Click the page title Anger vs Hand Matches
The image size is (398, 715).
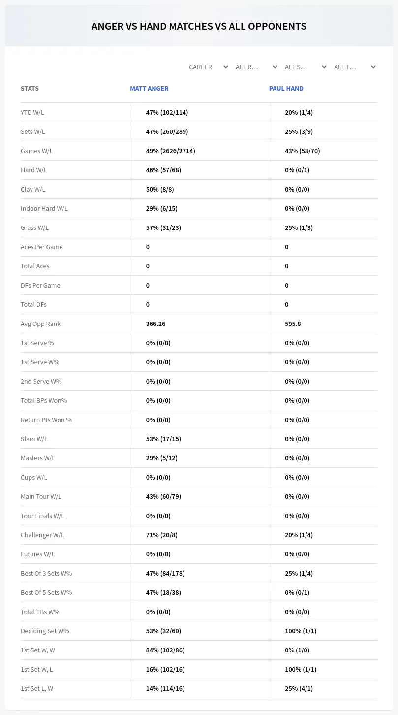[199, 26]
